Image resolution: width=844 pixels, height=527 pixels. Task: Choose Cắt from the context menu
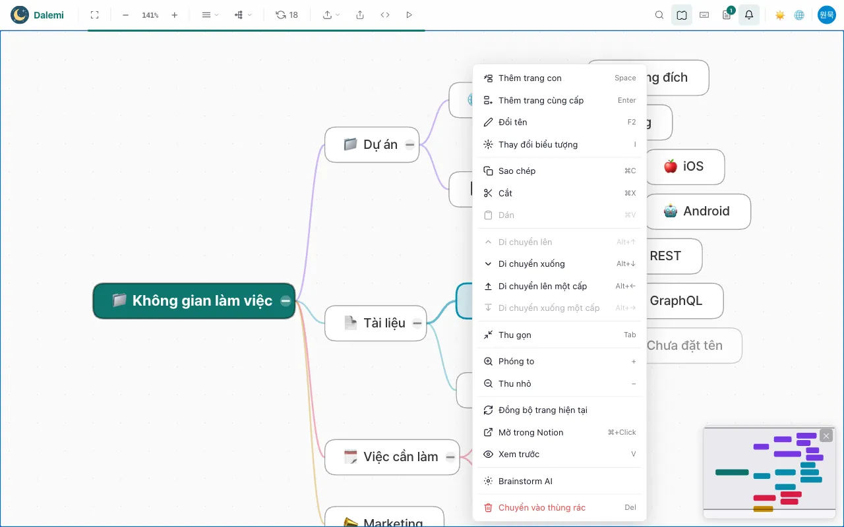click(560, 193)
